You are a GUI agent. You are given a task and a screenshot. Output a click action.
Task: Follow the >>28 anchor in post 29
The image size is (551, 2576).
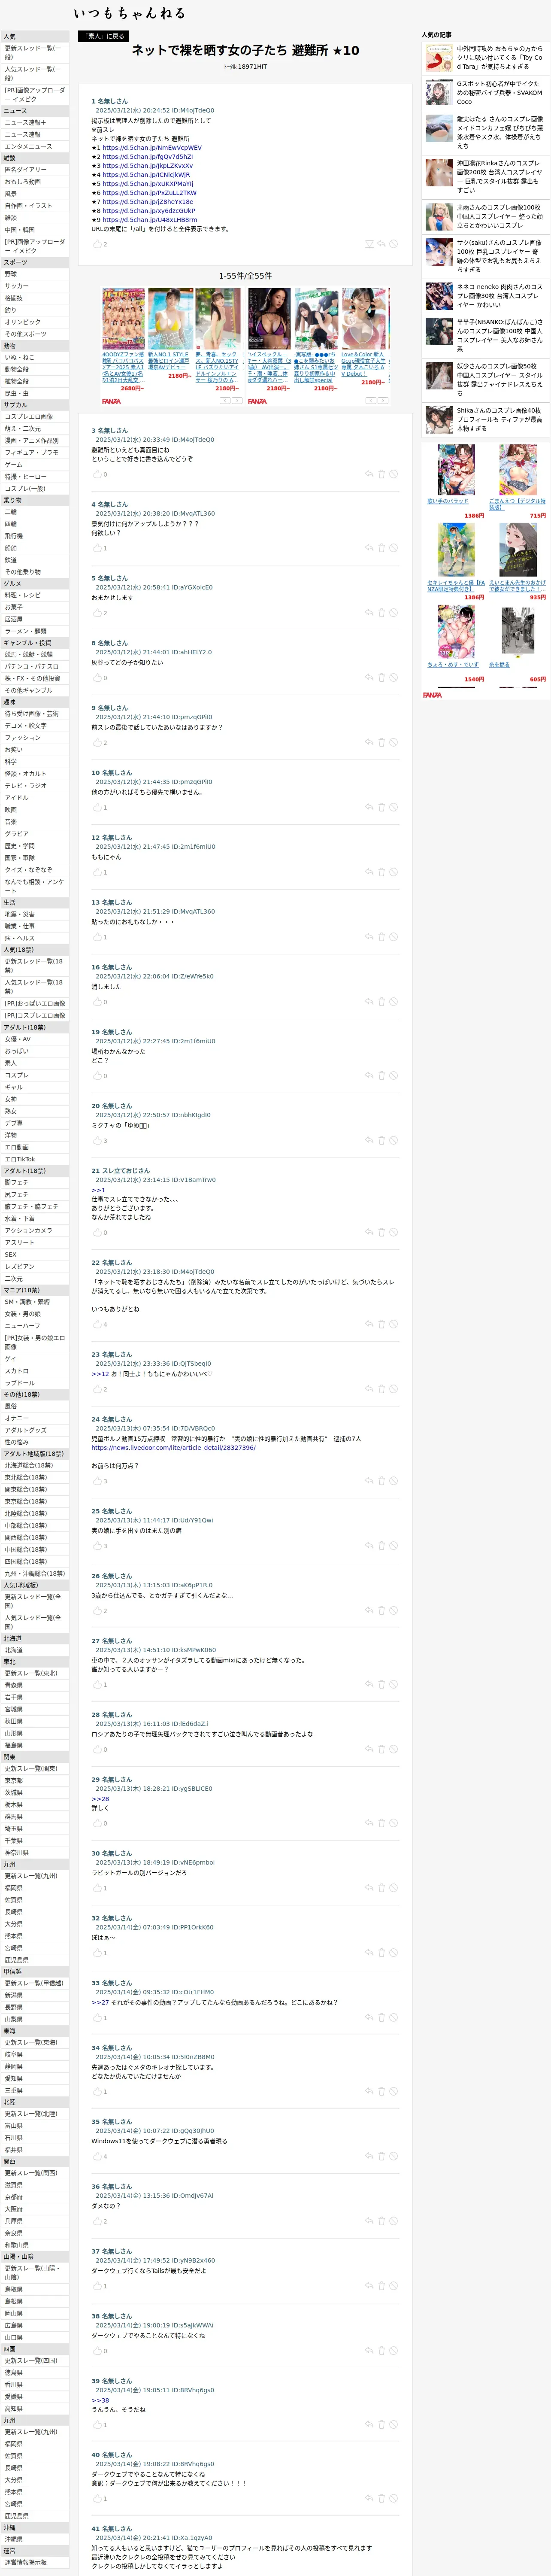tap(100, 1799)
